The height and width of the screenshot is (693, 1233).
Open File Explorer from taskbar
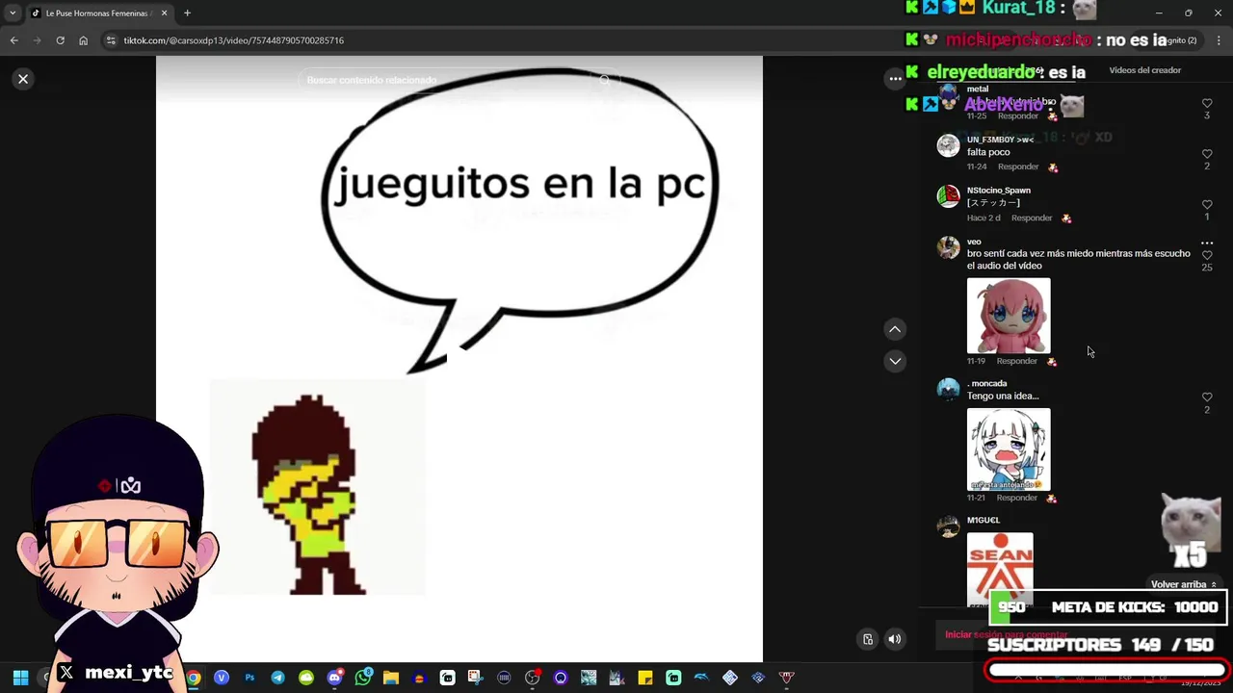coord(391,678)
